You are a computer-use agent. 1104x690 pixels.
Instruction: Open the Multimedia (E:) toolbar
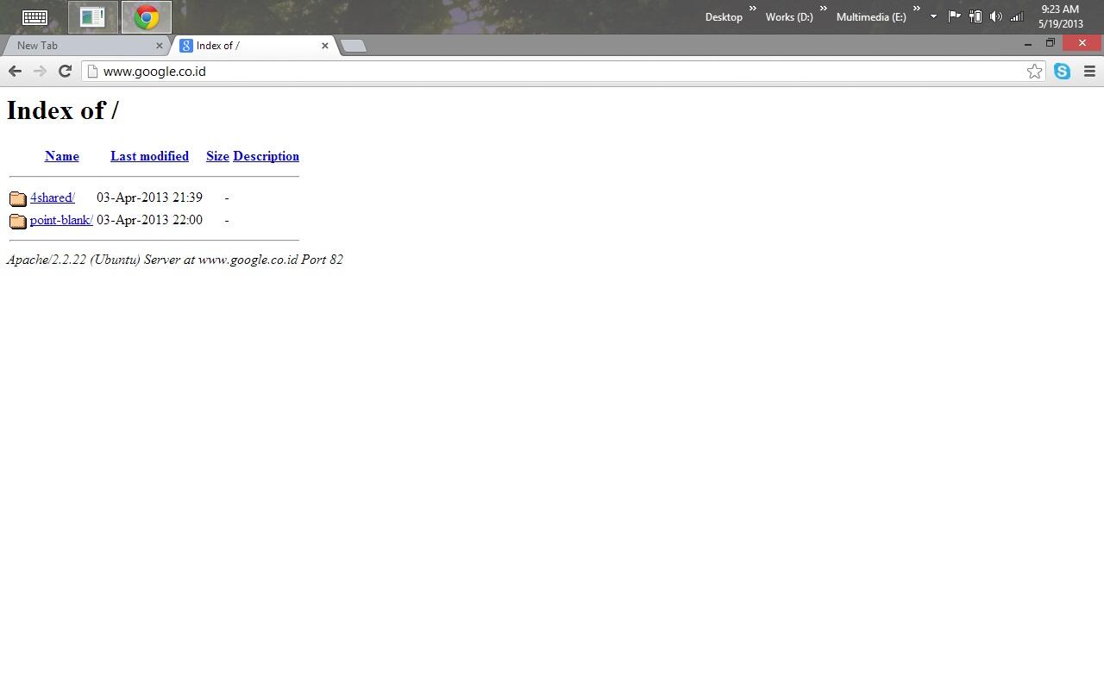pyautogui.click(x=871, y=17)
